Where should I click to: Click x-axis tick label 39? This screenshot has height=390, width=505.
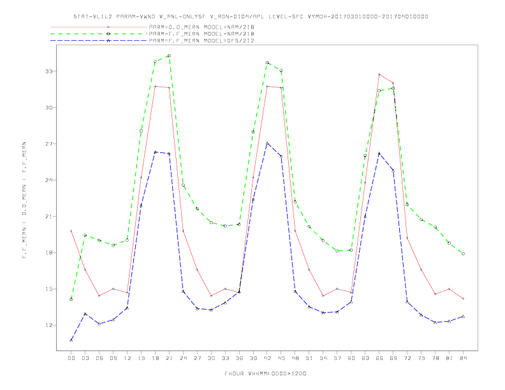(254, 358)
